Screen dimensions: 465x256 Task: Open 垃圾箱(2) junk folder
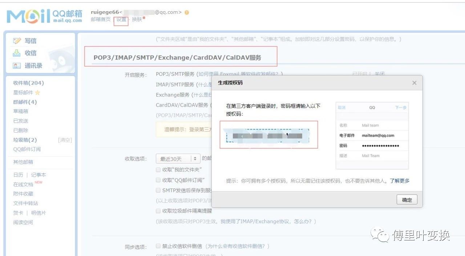pyautogui.click(x=25, y=140)
